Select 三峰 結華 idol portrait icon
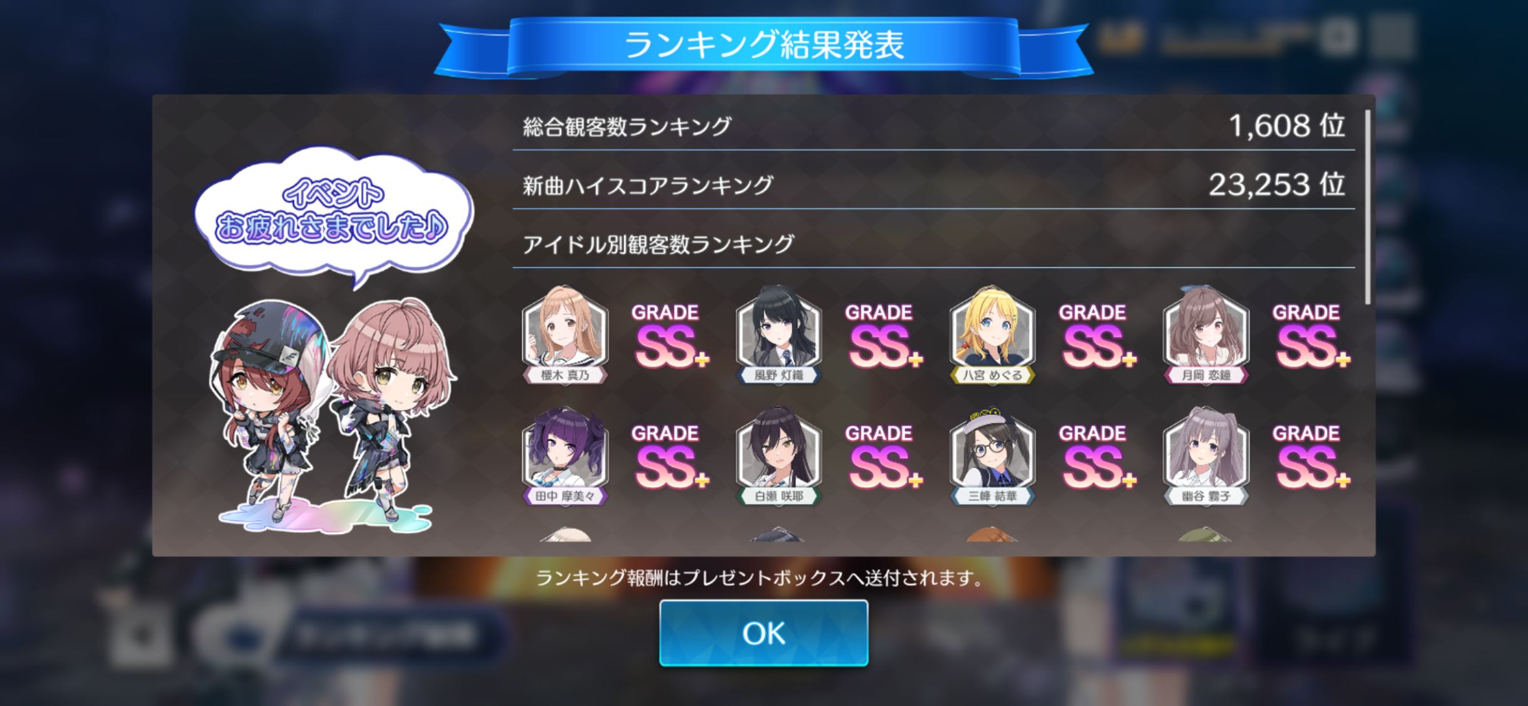The height and width of the screenshot is (706, 1528). 992,456
